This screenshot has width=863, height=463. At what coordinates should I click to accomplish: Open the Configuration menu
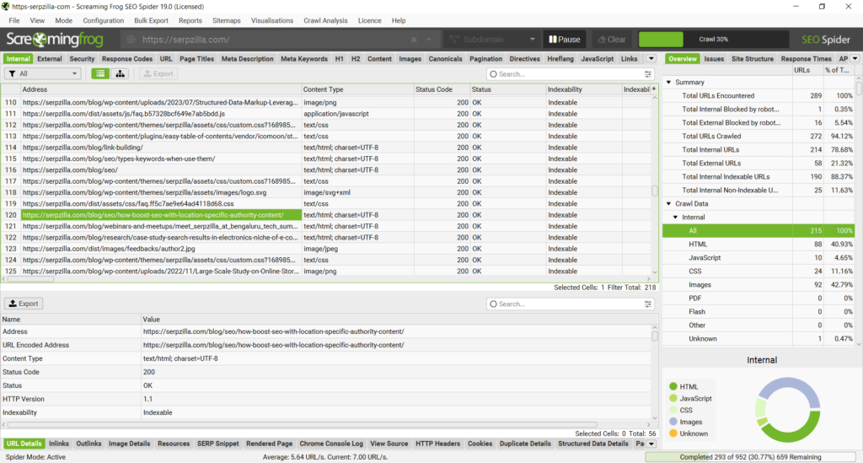point(104,20)
